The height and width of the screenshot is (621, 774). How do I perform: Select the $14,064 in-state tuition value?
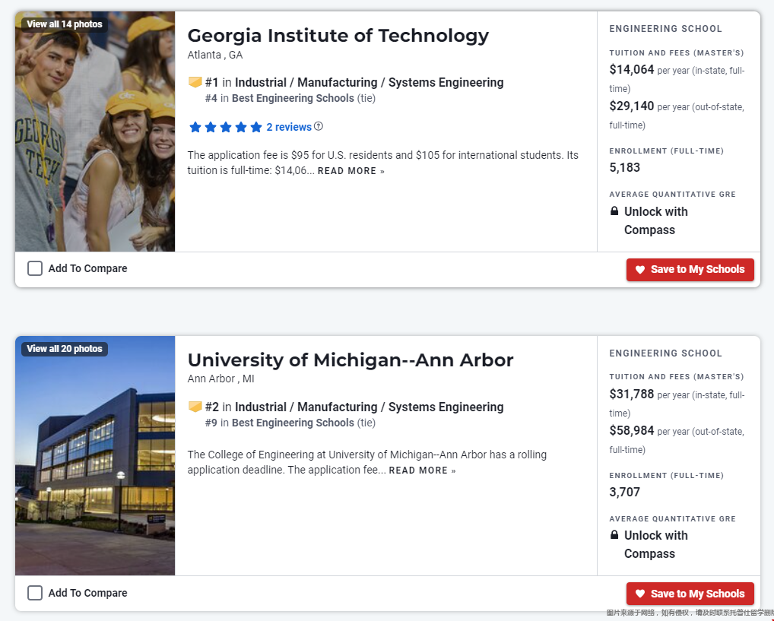tap(631, 70)
